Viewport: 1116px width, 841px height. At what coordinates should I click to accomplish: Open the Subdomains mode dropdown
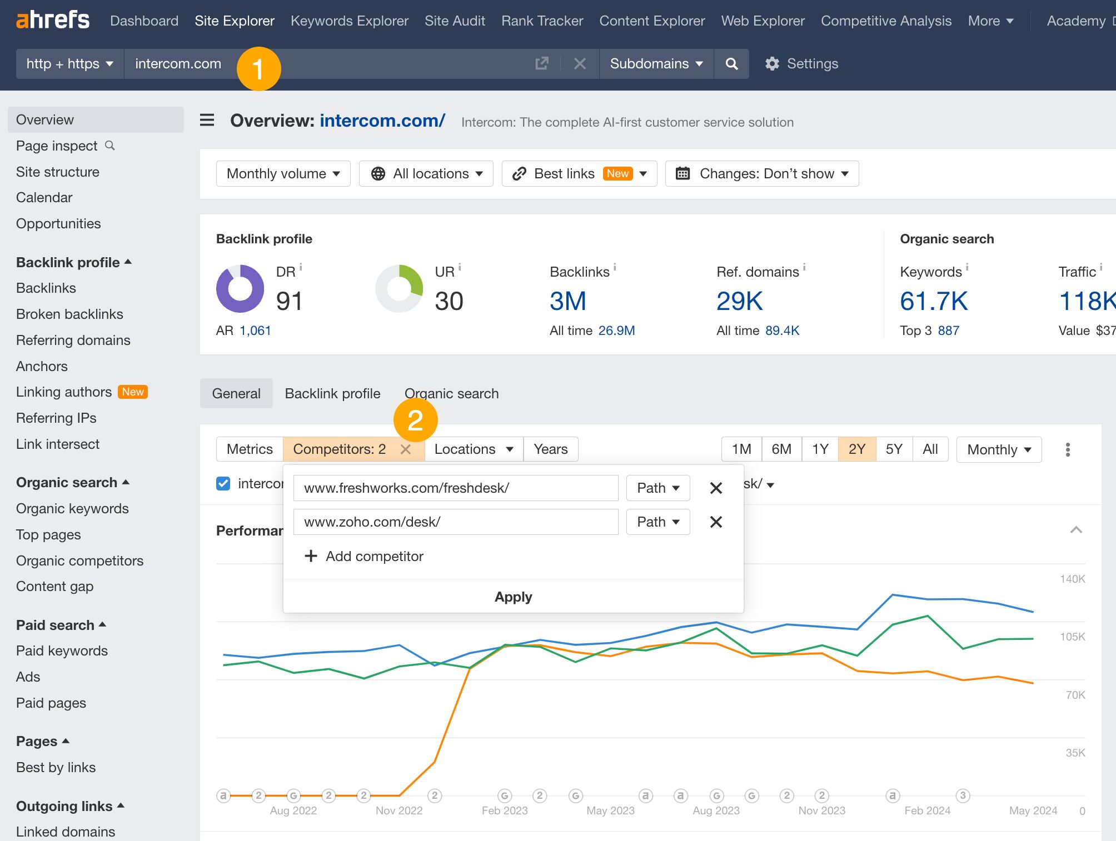click(656, 63)
